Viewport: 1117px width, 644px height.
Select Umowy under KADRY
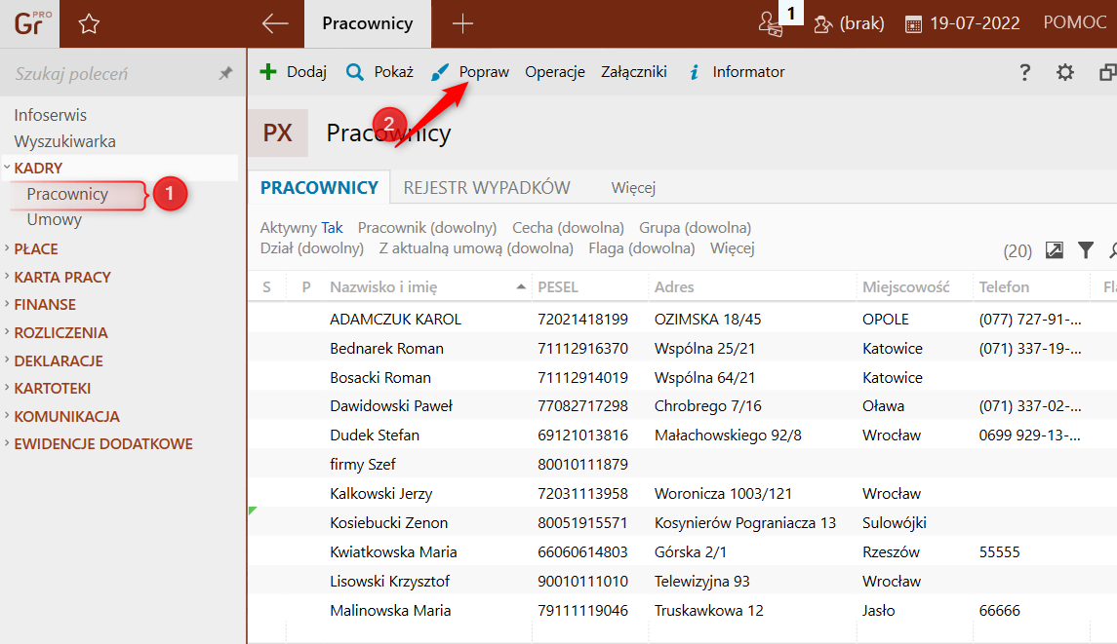coord(54,220)
